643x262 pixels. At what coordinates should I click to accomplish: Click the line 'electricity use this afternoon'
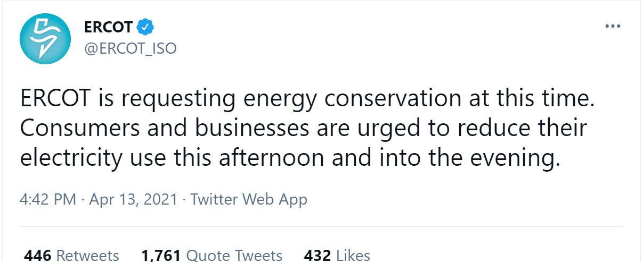point(290,159)
